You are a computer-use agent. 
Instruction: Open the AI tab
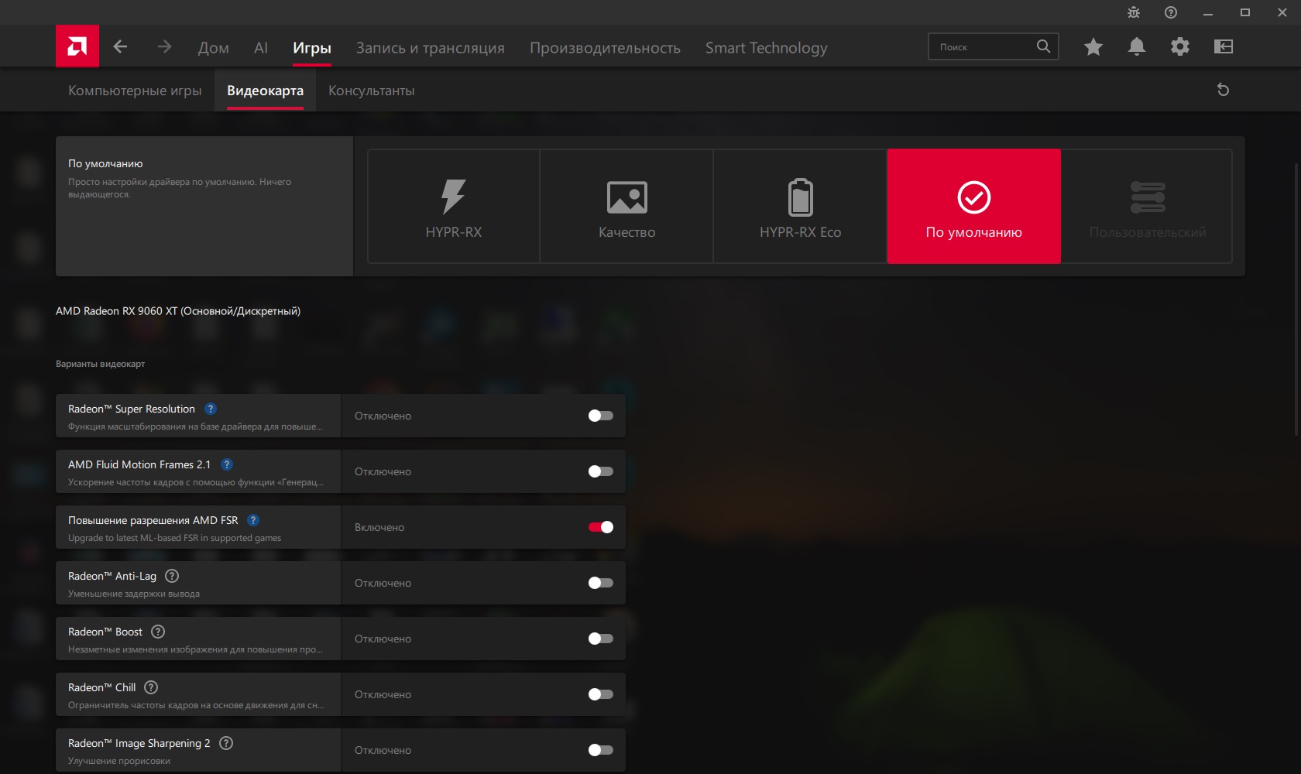(x=261, y=48)
